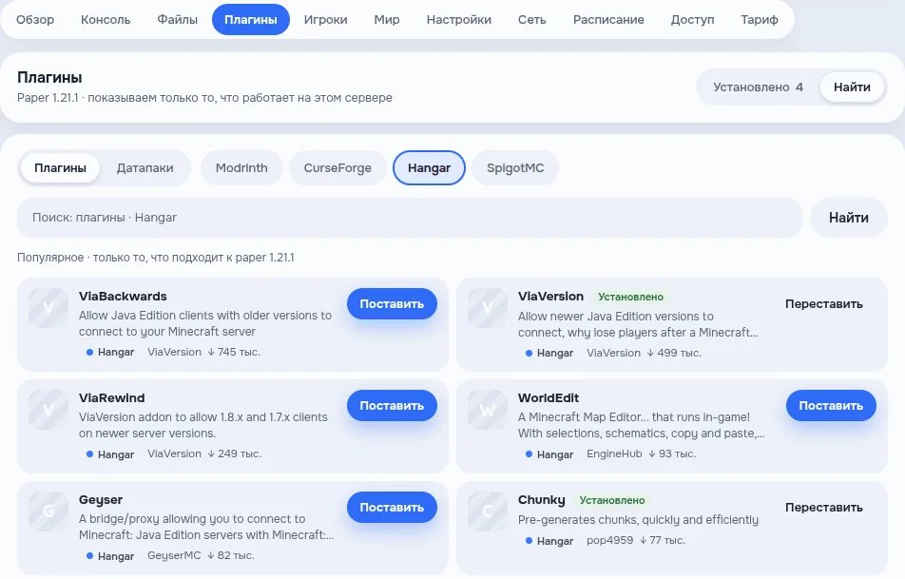Switch to the Консоль tab
This screenshot has width=905, height=579.
(106, 20)
